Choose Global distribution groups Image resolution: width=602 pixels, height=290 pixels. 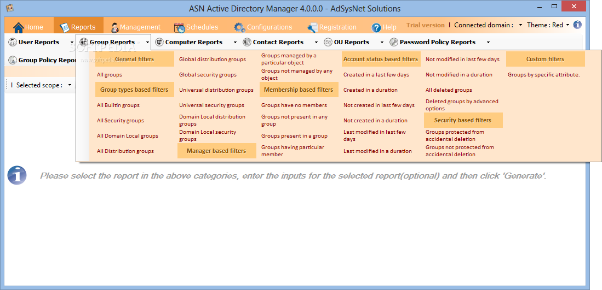pos(213,60)
